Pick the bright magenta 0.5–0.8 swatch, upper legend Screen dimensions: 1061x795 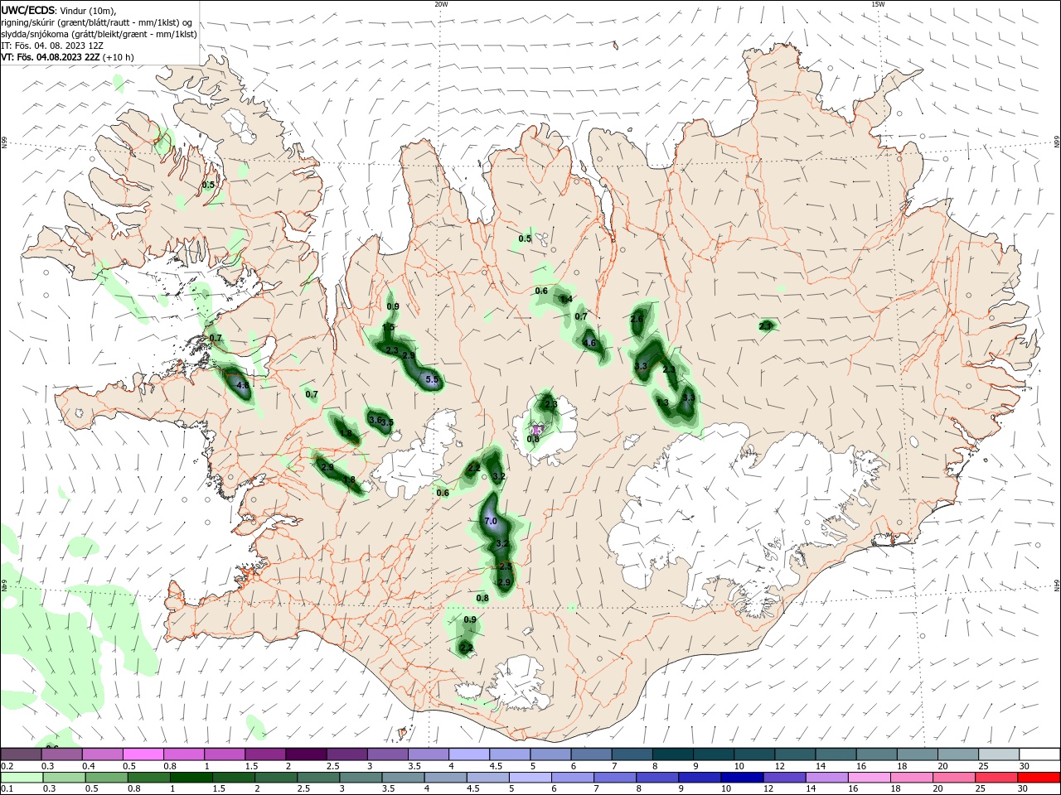tap(143, 754)
